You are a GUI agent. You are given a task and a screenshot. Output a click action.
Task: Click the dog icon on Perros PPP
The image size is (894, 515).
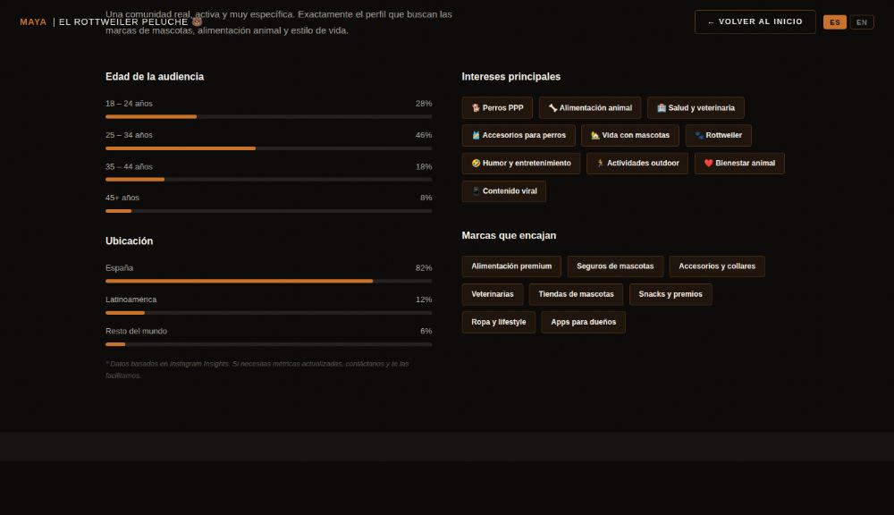click(476, 108)
